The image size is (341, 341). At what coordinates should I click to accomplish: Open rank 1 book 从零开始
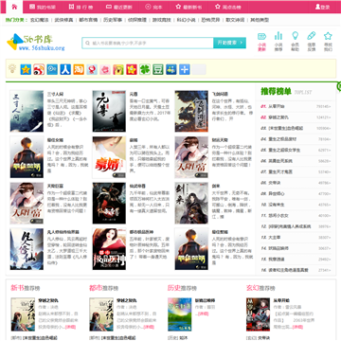tap(277, 106)
